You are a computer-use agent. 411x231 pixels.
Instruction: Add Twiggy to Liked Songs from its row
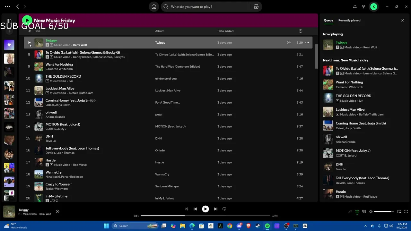pyautogui.click(x=289, y=43)
